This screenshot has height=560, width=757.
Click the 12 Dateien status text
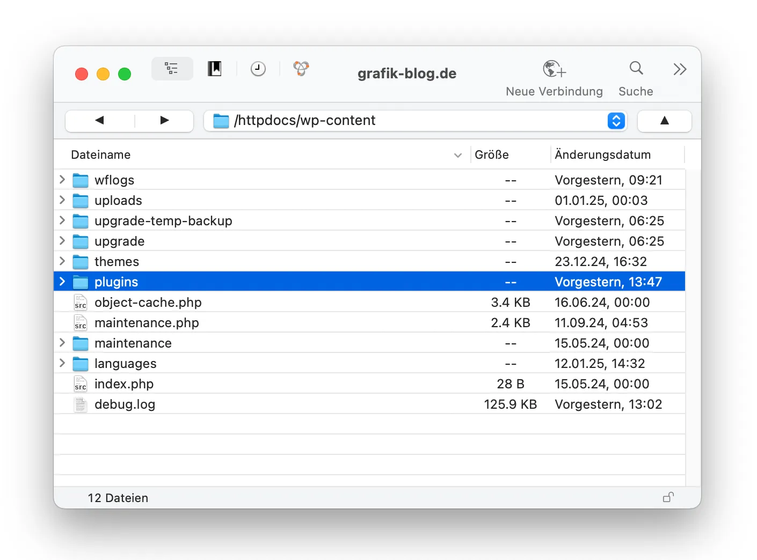click(x=118, y=498)
